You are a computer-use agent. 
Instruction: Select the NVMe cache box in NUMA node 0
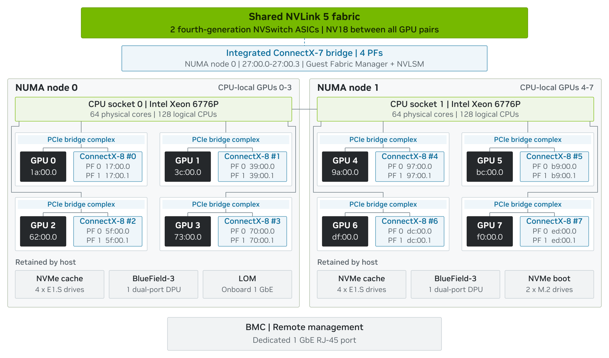60,284
